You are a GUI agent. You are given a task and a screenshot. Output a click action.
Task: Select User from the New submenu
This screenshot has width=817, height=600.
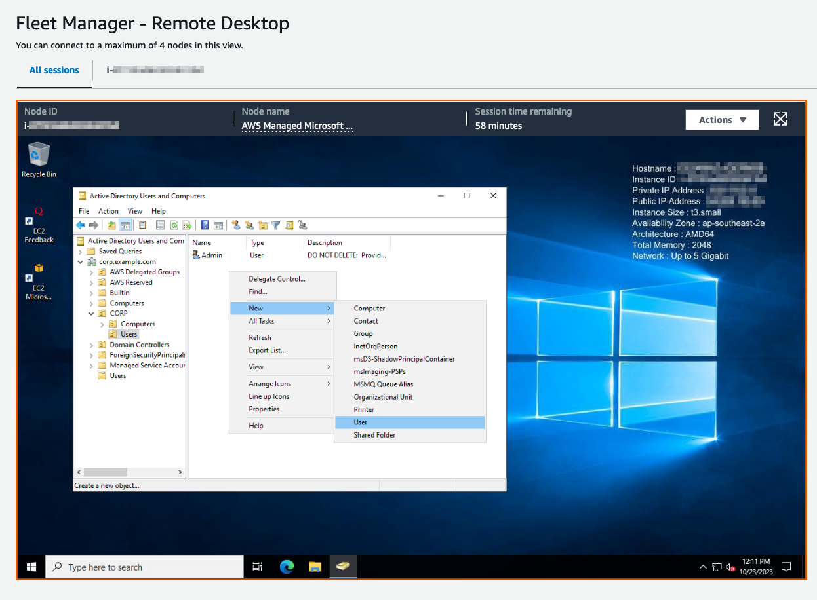(360, 422)
